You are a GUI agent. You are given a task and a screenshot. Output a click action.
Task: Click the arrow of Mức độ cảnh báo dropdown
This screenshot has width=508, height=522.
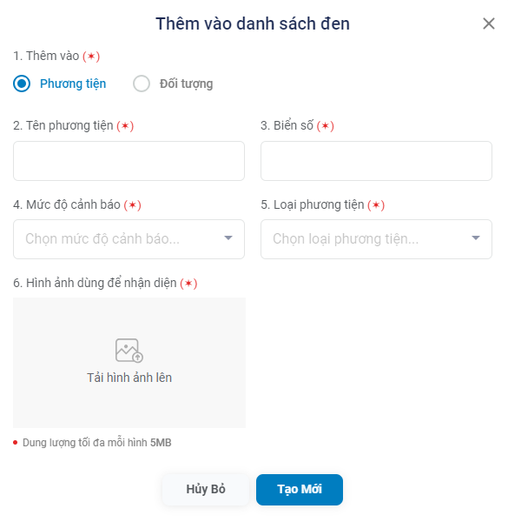tap(228, 238)
